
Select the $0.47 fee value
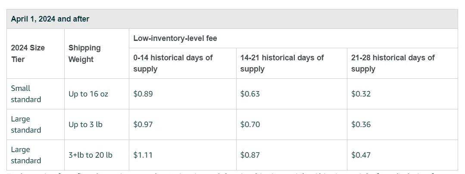click(361, 155)
